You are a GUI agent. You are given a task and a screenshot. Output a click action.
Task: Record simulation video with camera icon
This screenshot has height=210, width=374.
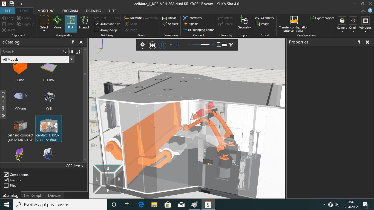point(225,45)
